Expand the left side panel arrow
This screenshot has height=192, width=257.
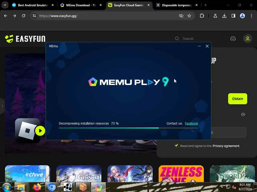point(2,106)
